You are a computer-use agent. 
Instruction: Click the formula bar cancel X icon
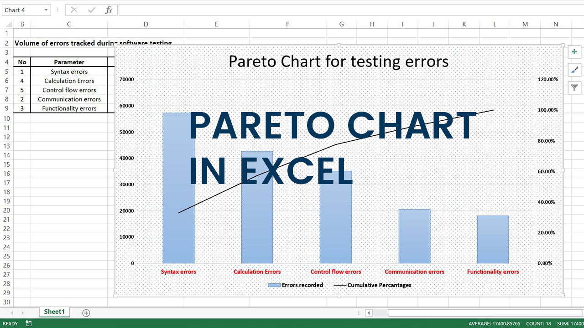[x=74, y=10]
